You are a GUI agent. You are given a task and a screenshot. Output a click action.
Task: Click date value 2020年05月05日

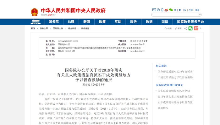[137, 44]
